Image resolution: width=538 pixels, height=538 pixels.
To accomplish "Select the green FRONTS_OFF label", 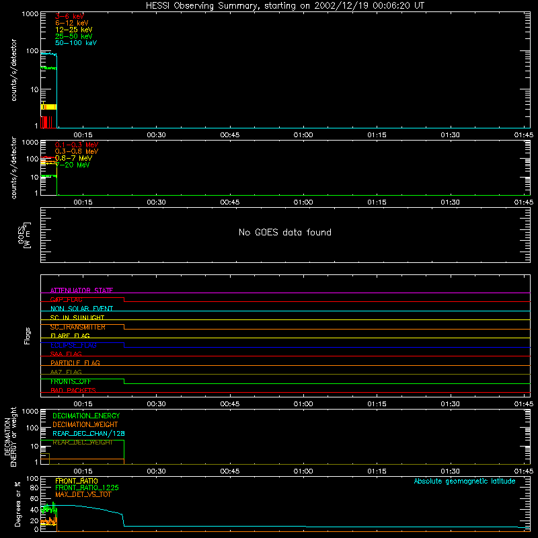I will [x=71, y=381].
